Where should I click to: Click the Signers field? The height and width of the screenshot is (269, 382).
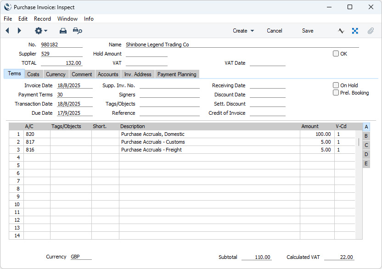pos(169,95)
